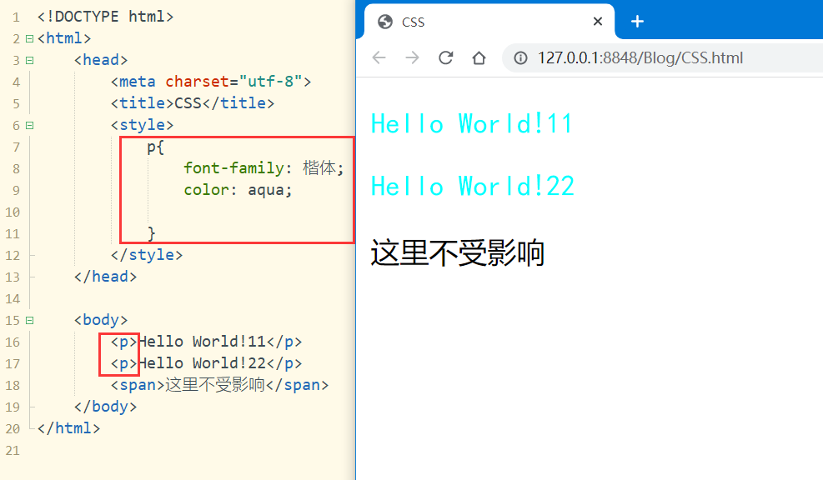The image size is (823, 480).
Task: Close the CSS browser tab
Action: coord(598,22)
